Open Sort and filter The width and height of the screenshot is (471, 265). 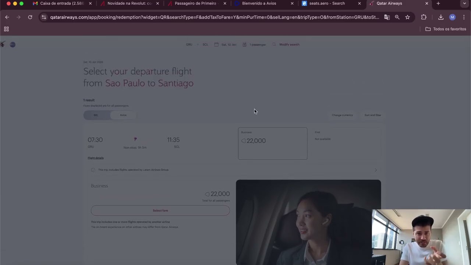pos(373,115)
